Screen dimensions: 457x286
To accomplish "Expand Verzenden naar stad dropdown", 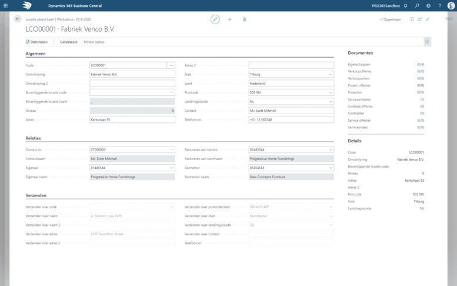I will pyautogui.click(x=331, y=216).
